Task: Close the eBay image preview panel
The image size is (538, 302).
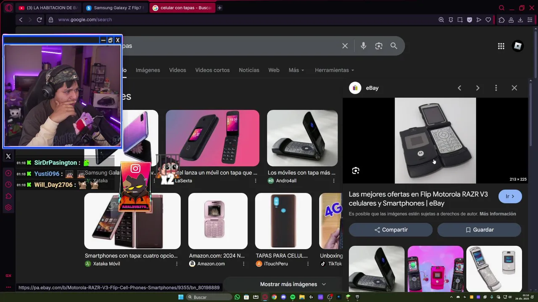Action: 514,88
